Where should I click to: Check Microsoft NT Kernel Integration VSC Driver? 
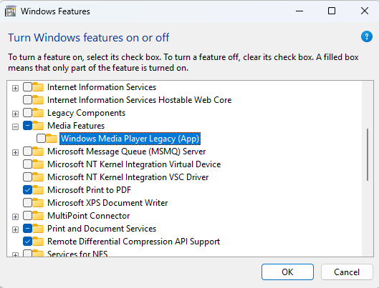point(27,177)
